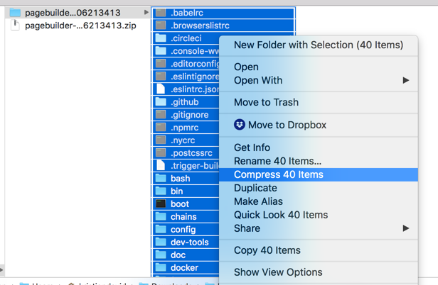Select the .circleci folder icon
The height and width of the screenshot is (285, 438).
[161, 38]
